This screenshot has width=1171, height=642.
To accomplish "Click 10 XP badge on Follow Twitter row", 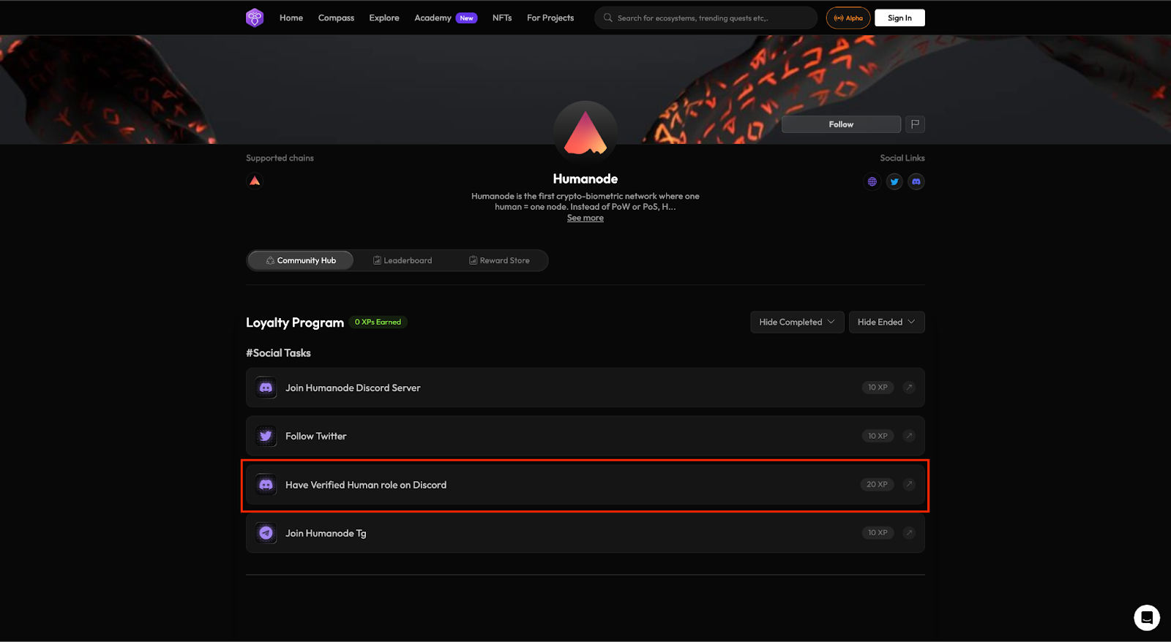I will point(878,436).
